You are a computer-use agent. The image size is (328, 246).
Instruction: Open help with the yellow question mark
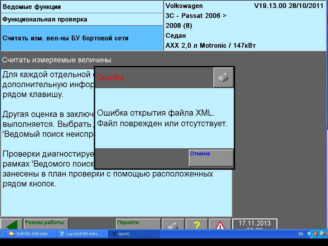click(197, 224)
